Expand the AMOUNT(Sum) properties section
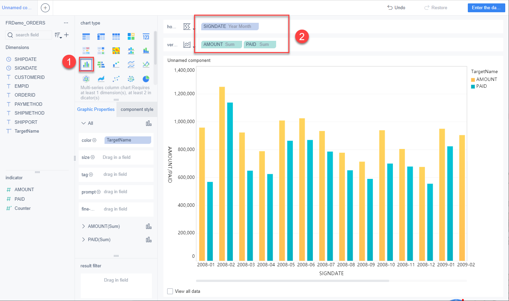The height and width of the screenshot is (301, 509). coord(83,226)
